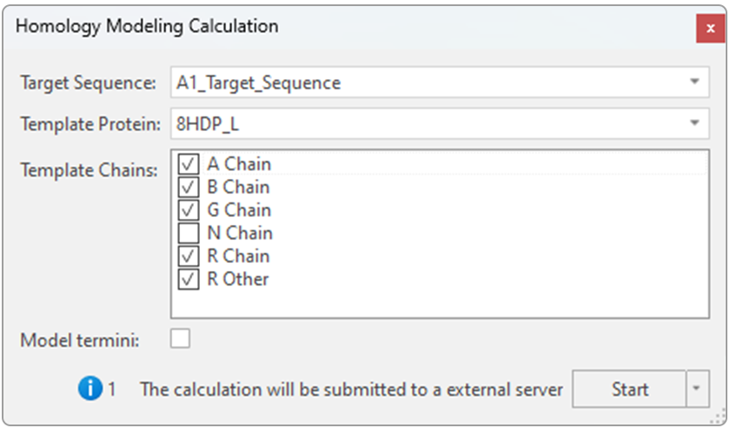Open the arrow beside the Start button
This screenshot has height=428, width=730.
[698, 389]
